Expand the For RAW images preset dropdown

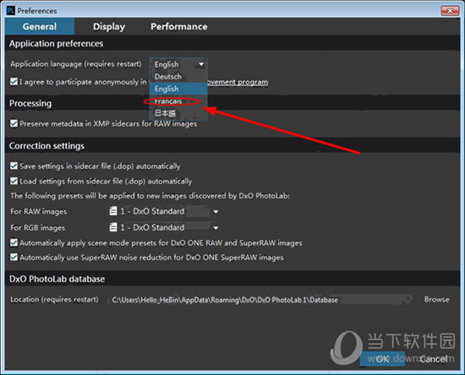(x=216, y=211)
